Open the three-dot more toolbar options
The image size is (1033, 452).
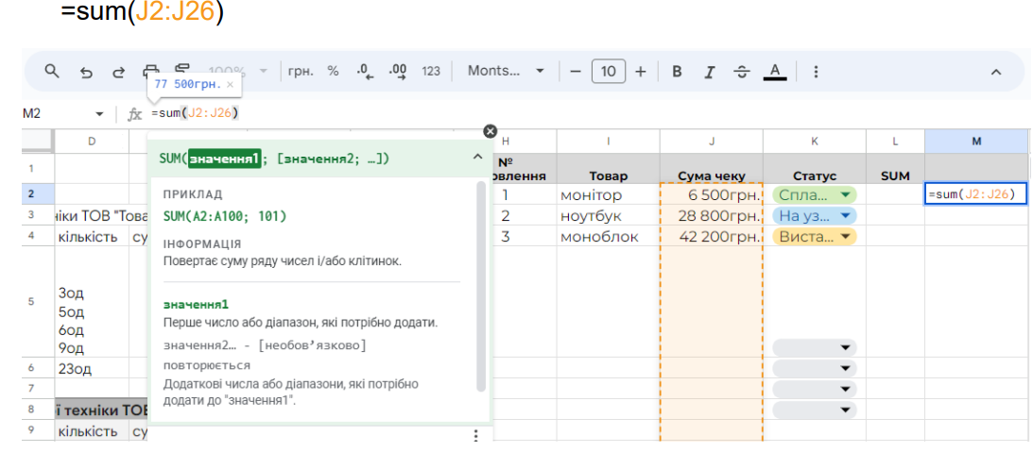(x=816, y=72)
